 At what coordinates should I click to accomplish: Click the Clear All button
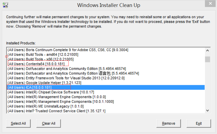click(49, 123)
